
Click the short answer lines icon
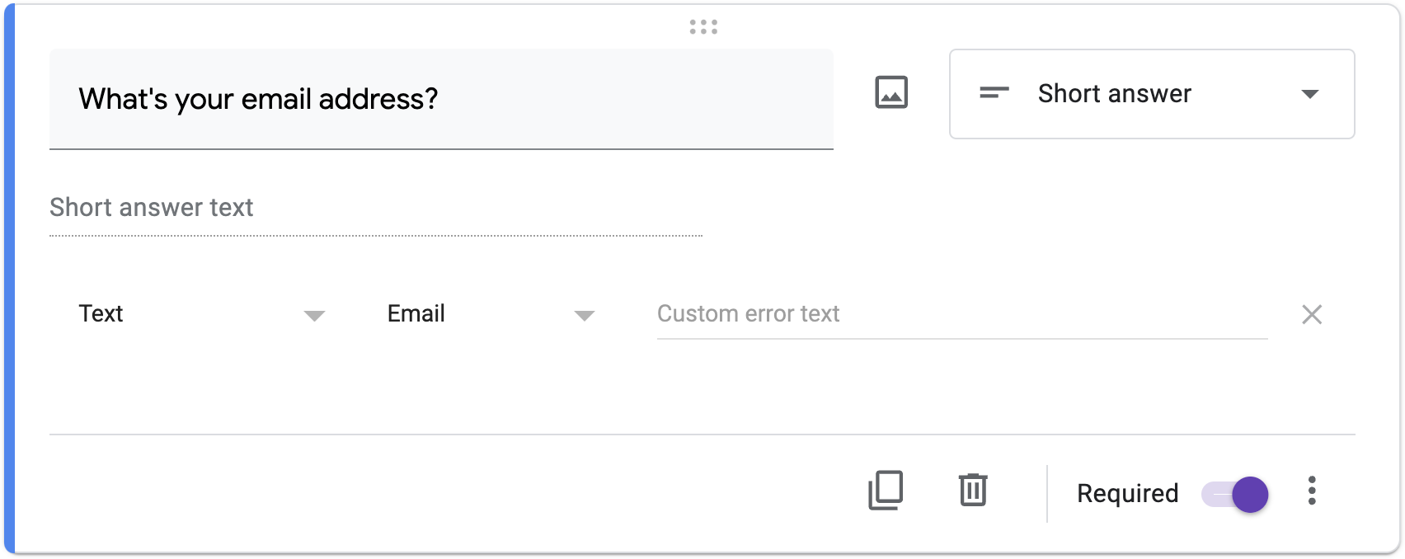coord(994,93)
